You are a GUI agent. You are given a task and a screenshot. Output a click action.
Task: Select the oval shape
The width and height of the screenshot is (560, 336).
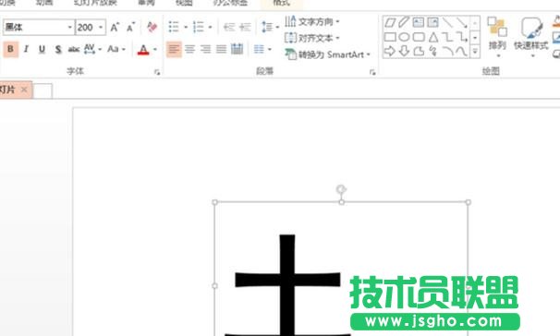pos(404,37)
